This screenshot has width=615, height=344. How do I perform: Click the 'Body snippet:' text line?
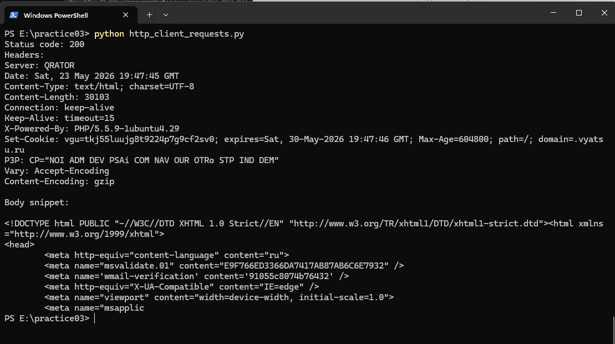pyautogui.click(x=37, y=203)
